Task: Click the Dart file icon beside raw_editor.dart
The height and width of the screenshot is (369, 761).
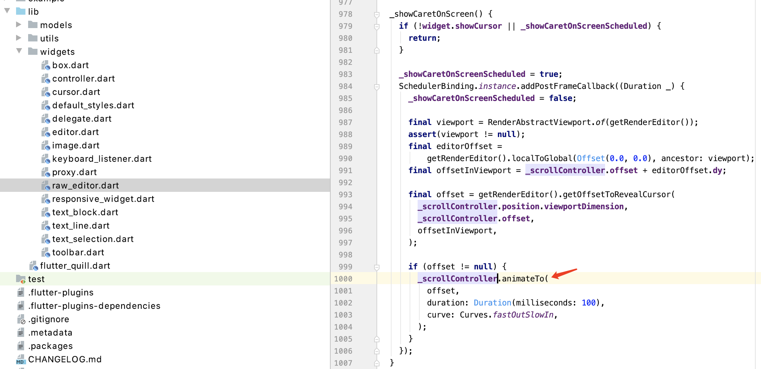Action: tap(46, 186)
